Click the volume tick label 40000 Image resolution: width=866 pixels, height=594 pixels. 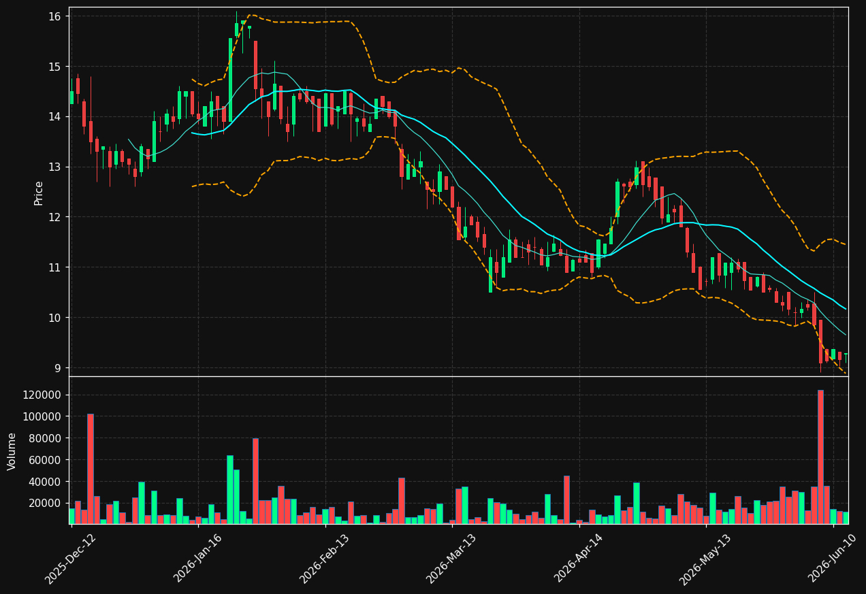pyautogui.click(x=46, y=482)
